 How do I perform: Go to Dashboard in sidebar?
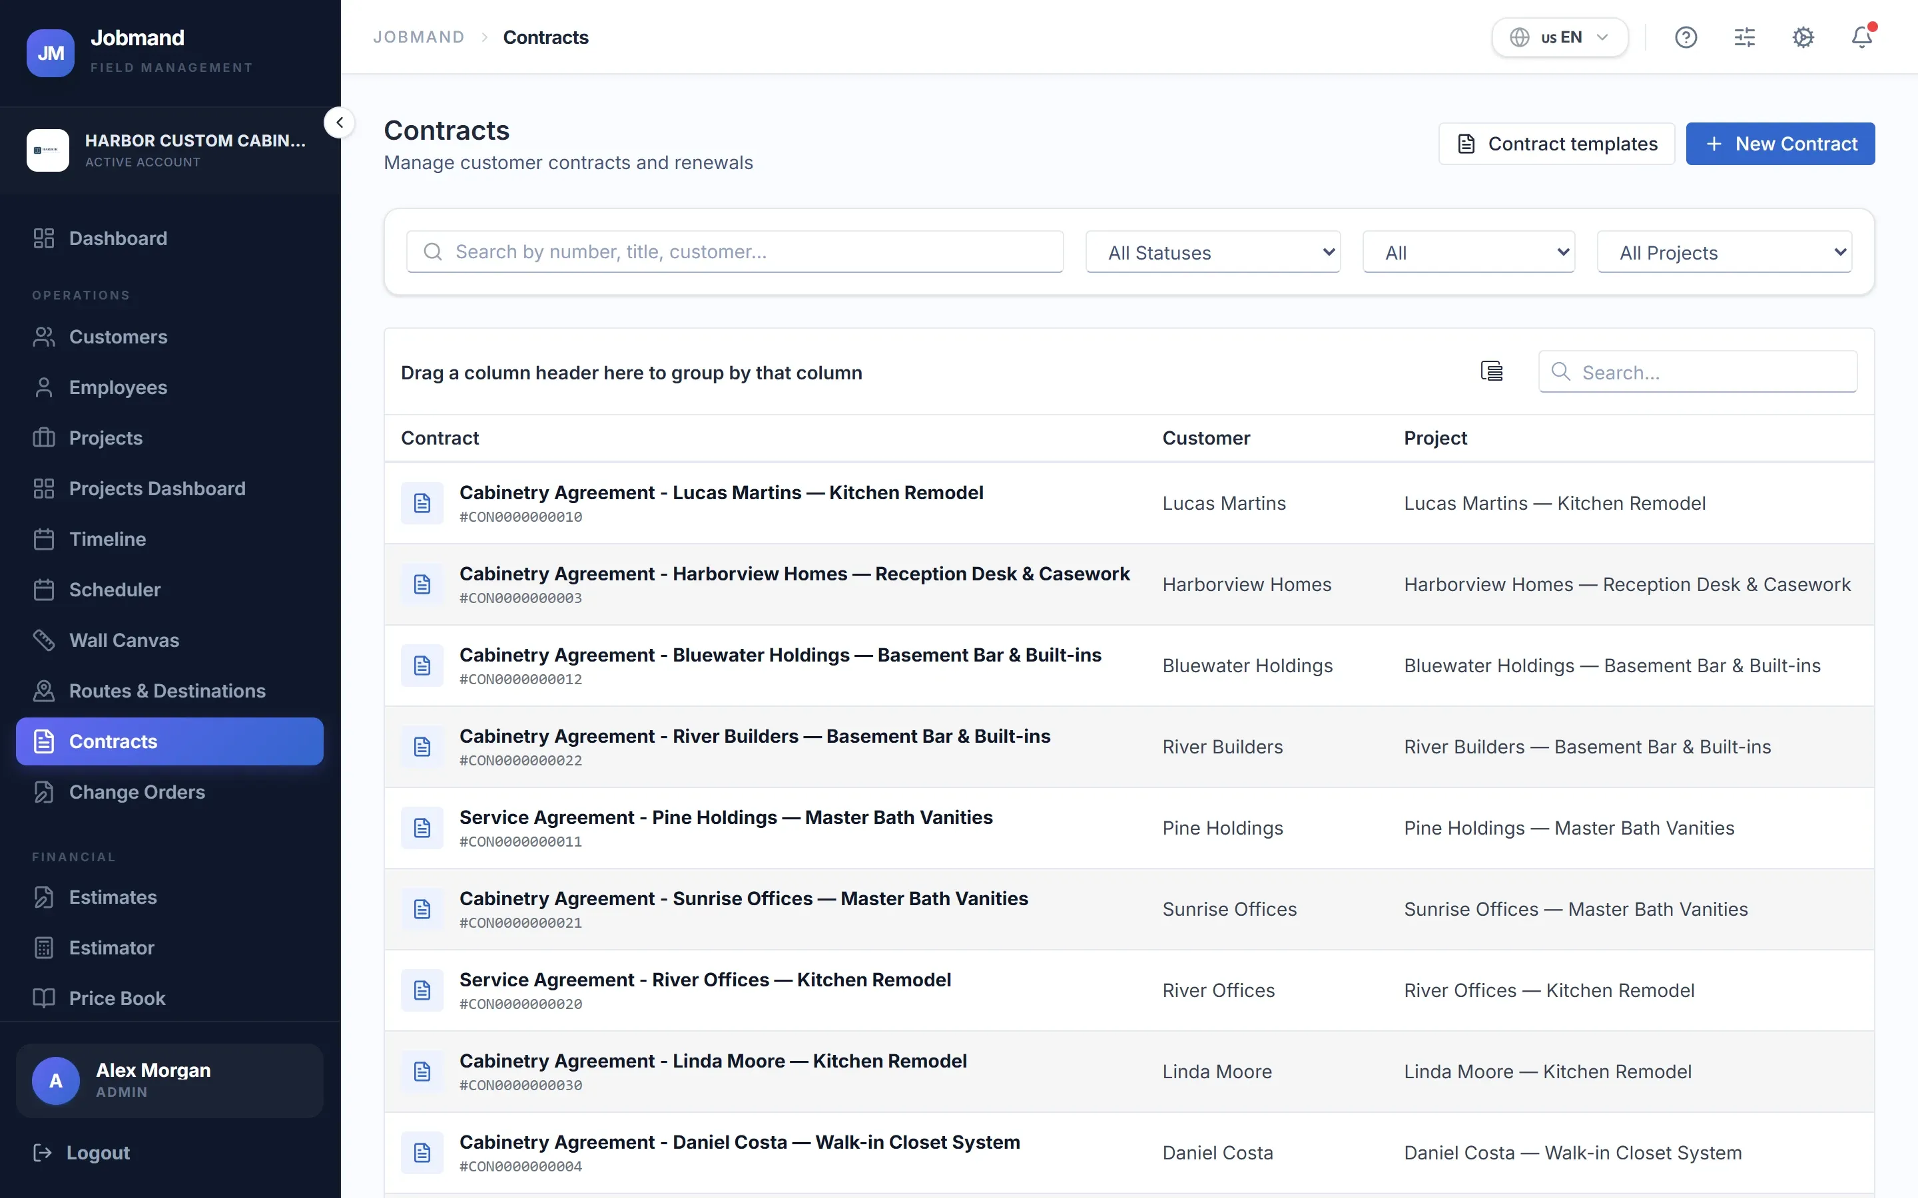[170, 238]
